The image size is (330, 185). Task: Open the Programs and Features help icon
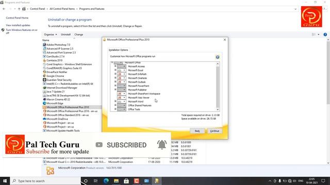click(325, 34)
